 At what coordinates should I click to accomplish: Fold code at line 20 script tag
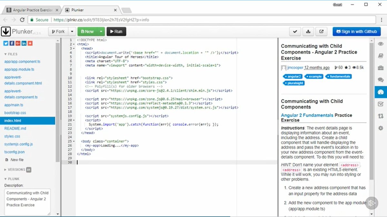click(74, 120)
